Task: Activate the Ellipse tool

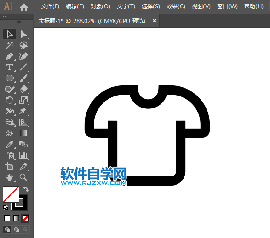Action: (10, 78)
